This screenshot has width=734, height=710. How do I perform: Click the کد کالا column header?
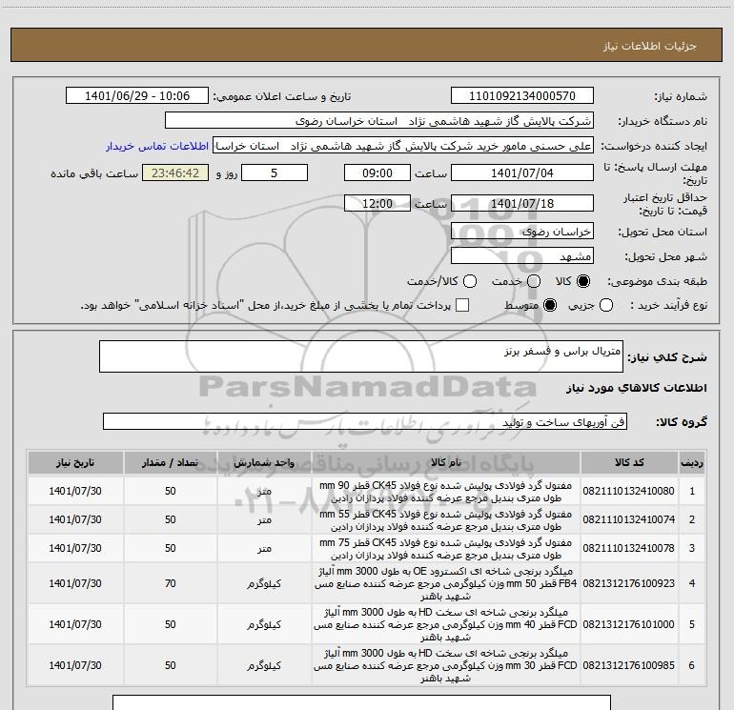coord(629,462)
